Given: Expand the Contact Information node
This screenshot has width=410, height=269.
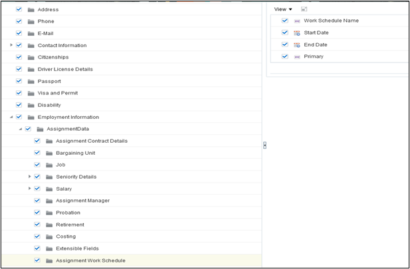Looking at the screenshot, I should [x=11, y=45].
